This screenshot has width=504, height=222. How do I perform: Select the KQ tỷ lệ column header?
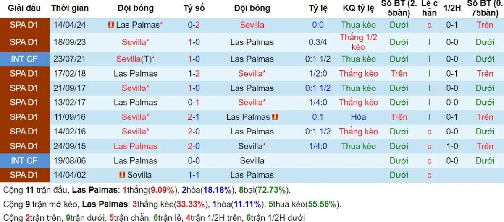(358, 8)
